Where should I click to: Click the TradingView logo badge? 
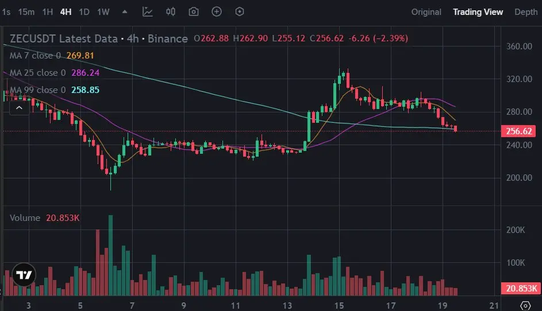[x=24, y=275]
